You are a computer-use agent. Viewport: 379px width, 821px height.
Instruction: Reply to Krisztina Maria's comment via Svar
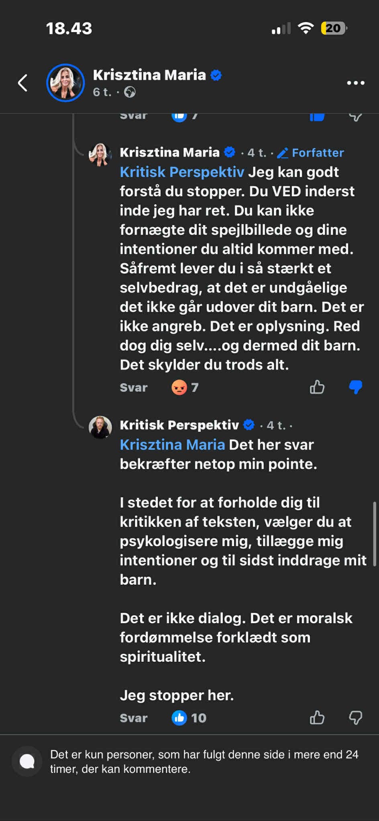134,388
